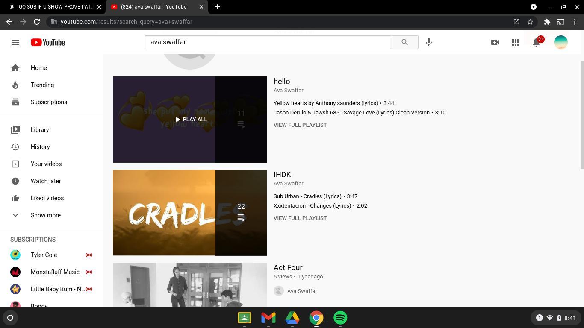Screen dimensions: 584x328
Task: Open Ava Swaffar channel under Act Four
Action: click(x=302, y=291)
